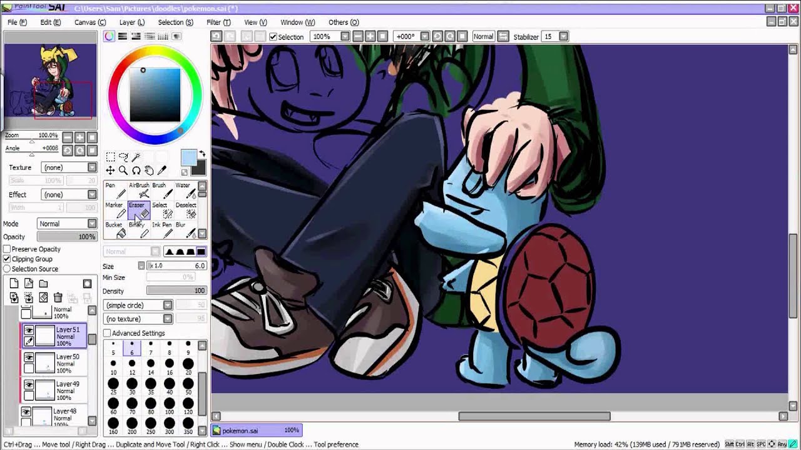801x450 pixels.
Task: Choose brush size preset 20
Action: click(x=188, y=366)
